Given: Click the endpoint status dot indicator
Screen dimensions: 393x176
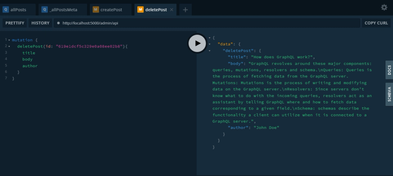Looking at the screenshot, I should point(59,23).
